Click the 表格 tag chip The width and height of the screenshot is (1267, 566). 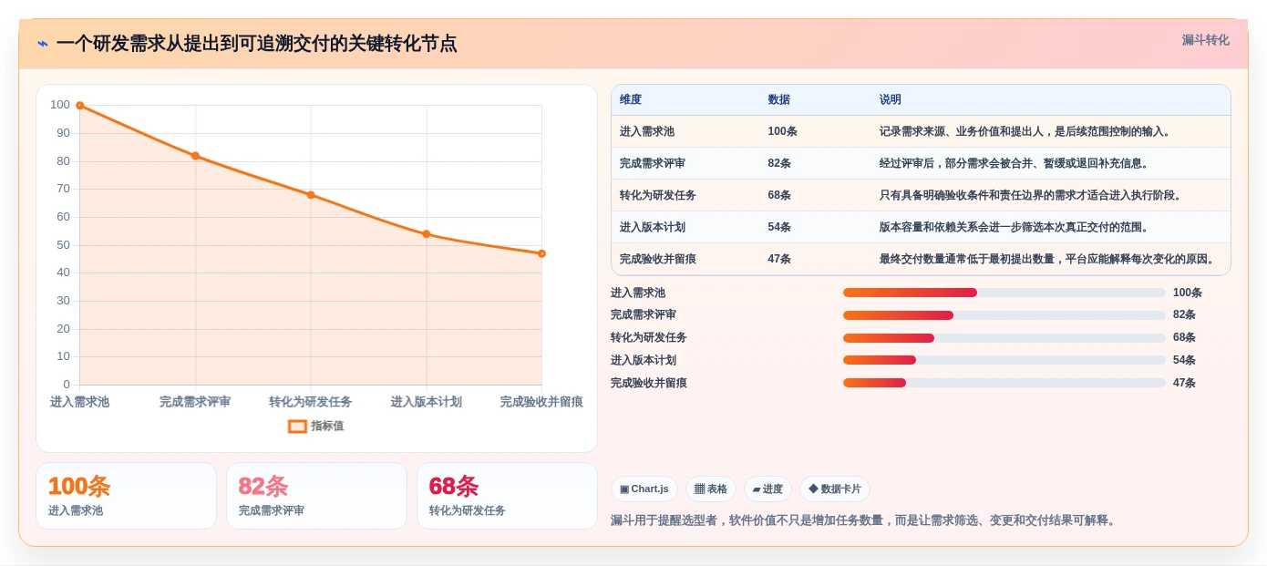pyautogui.click(x=711, y=489)
